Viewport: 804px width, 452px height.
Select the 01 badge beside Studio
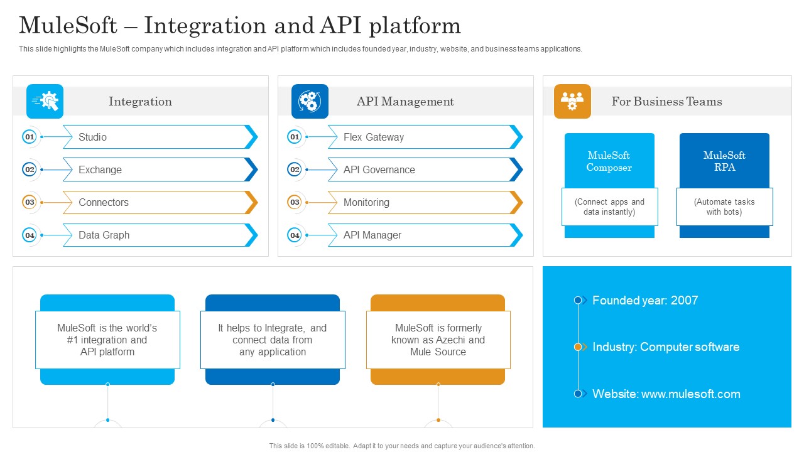(x=30, y=137)
